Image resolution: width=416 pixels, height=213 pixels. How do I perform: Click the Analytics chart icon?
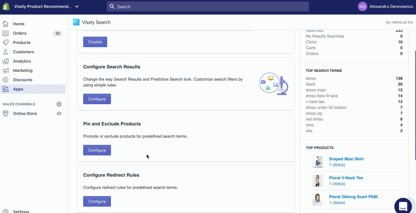6,61
